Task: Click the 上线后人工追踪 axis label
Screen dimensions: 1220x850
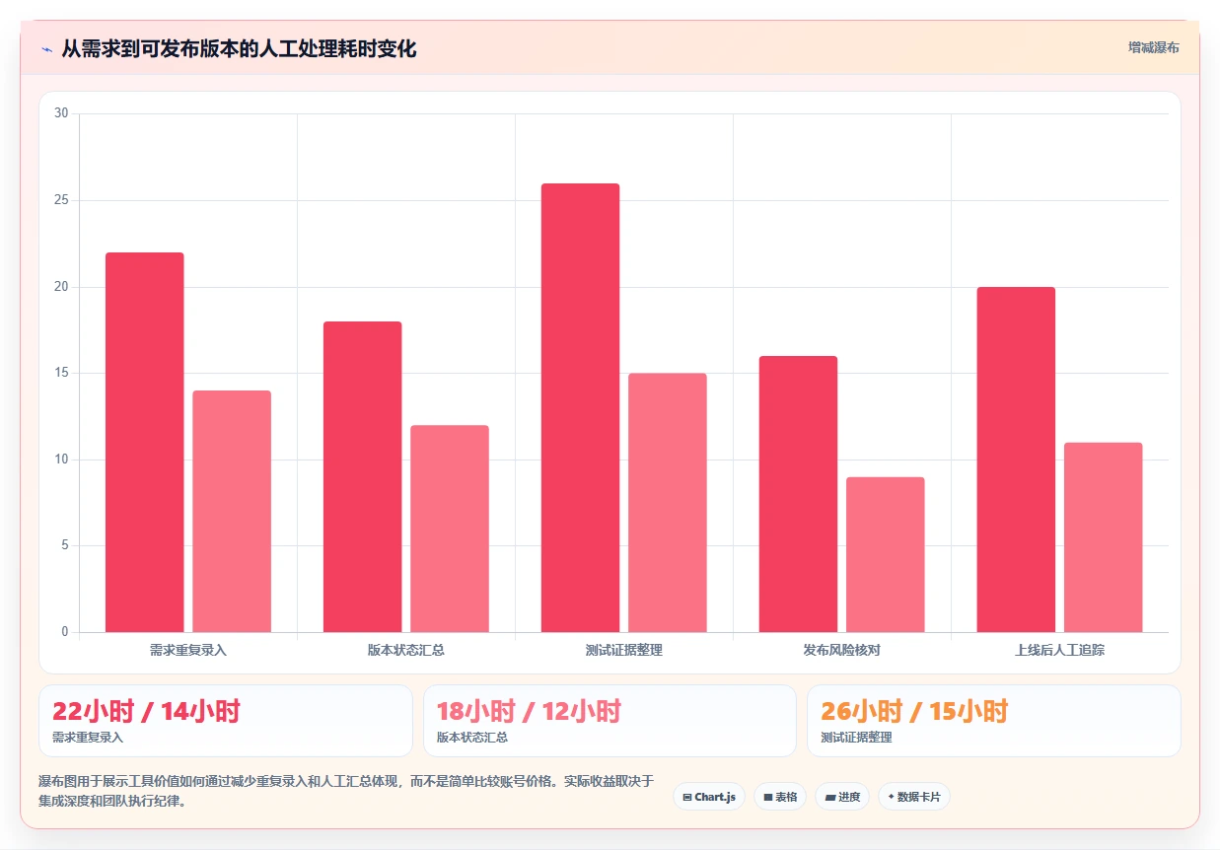Action: pos(1060,651)
